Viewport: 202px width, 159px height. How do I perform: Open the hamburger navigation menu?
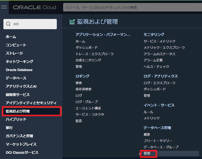click(x=4, y=7)
